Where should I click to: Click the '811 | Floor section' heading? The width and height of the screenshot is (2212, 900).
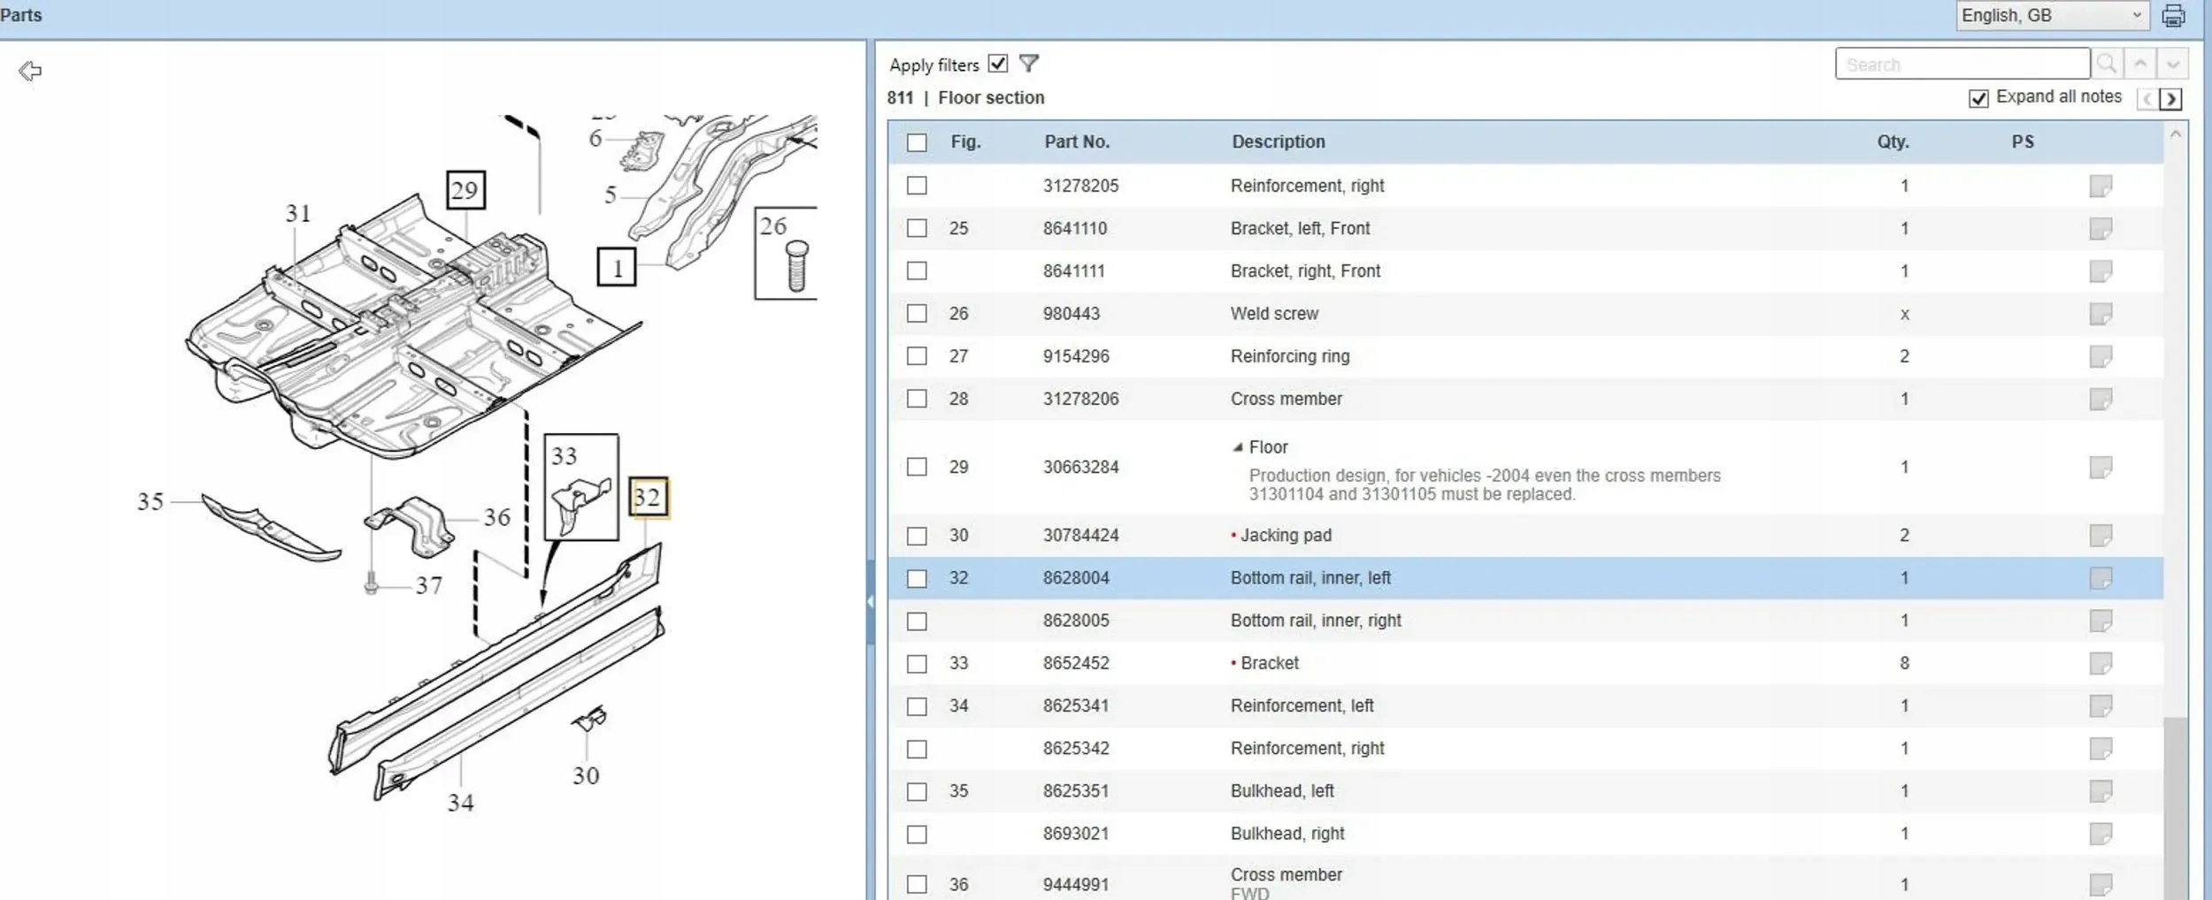tap(965, 98)
